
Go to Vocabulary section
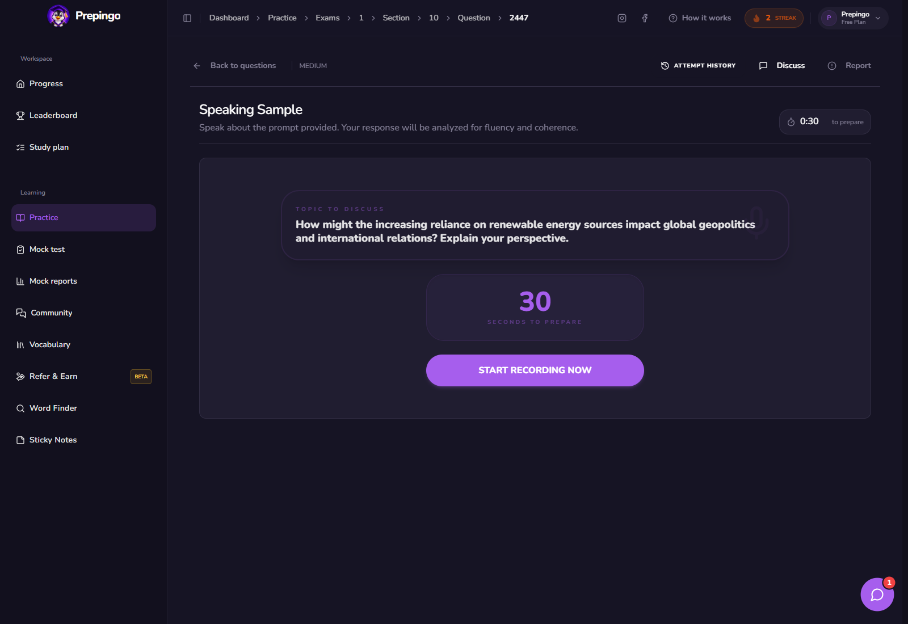point(83,345)
